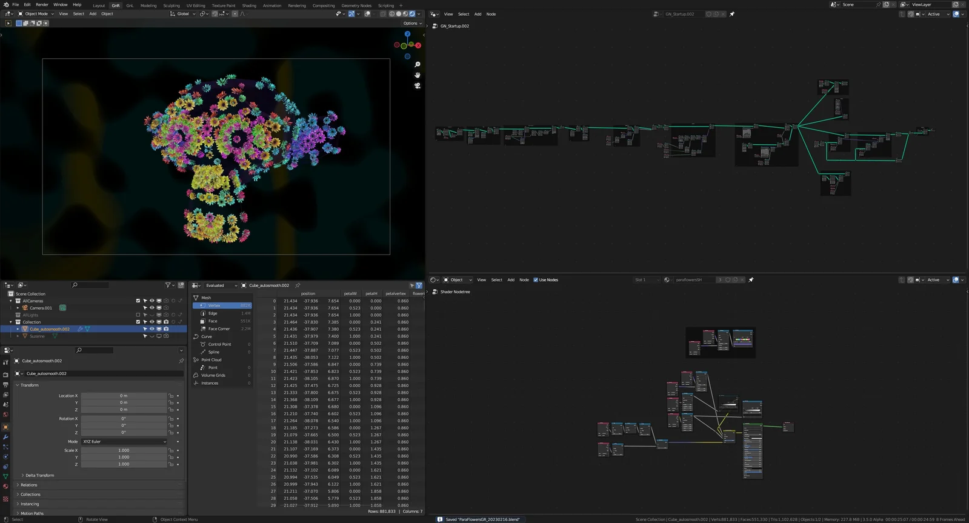Click outliner search field

coord(90,285)
